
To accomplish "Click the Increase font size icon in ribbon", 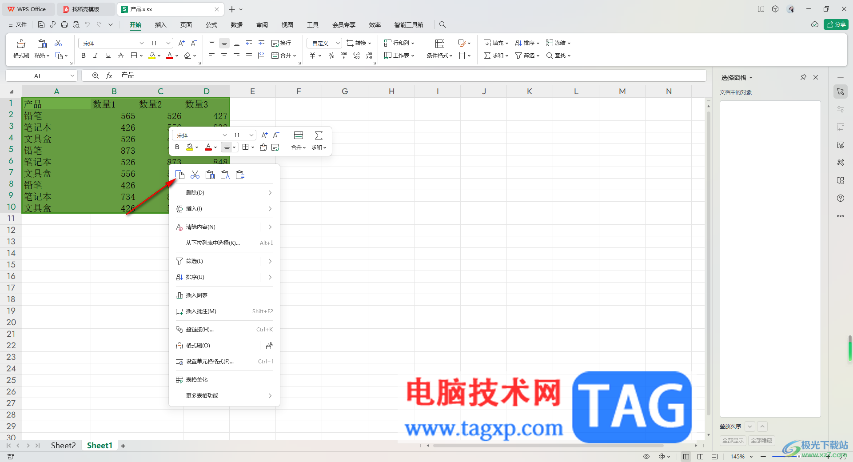I will [181, 43].
